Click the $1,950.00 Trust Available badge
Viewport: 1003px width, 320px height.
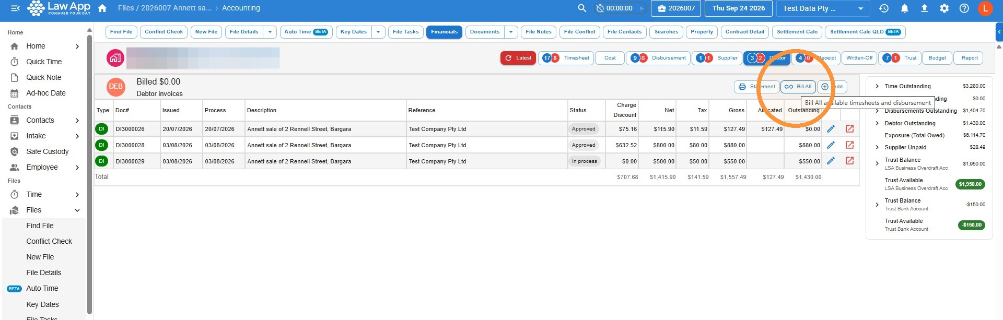970,184
